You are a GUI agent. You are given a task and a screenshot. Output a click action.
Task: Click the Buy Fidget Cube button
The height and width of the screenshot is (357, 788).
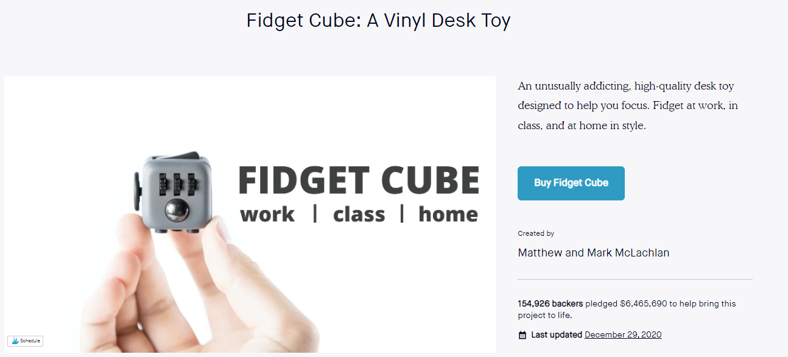[x=571, y=183]
